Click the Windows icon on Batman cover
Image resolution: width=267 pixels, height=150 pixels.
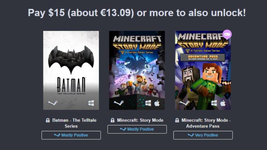(91, 103)
